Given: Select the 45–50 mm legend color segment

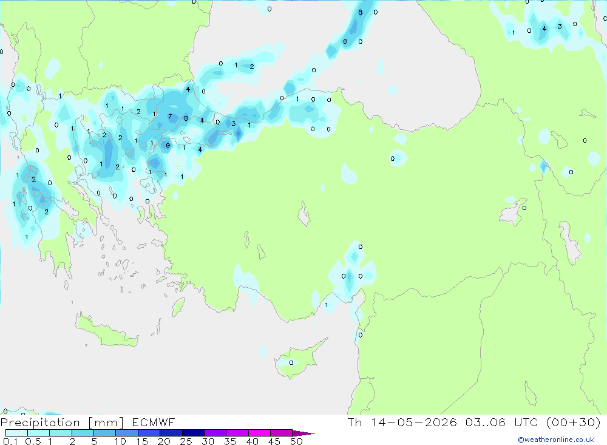Looking at the screenshot, I should [x=281, y=433].
